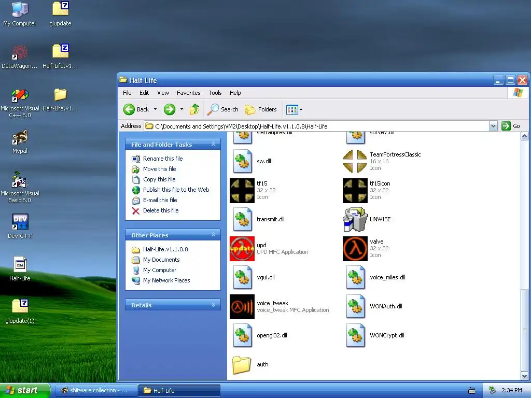Collapse the Other Places panel
531x398 pixels.
(x=213, y=235)
